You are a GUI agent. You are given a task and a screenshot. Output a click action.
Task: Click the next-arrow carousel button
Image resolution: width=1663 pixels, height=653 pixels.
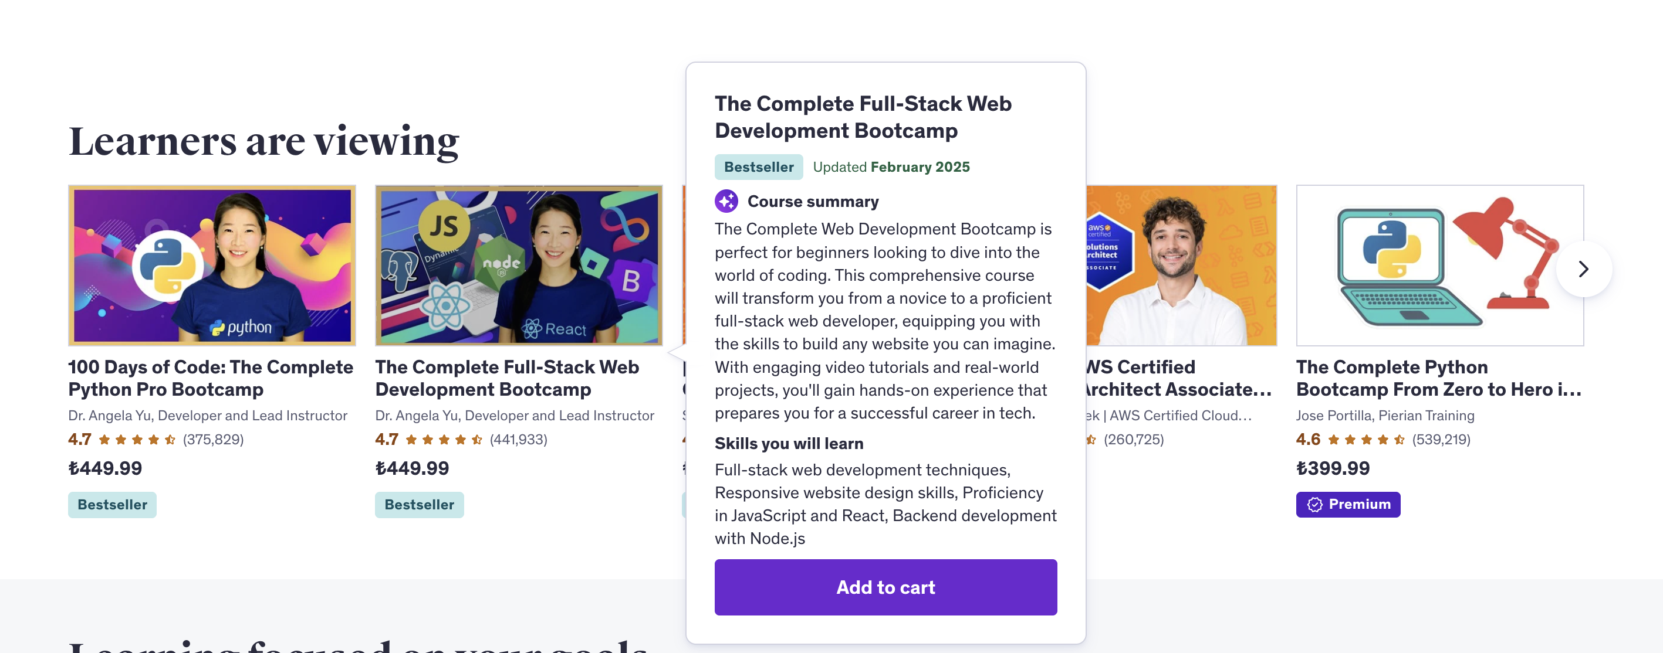click(x=1583, y=269)
